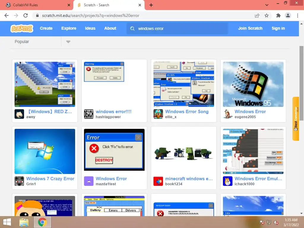Screen dimensions: 304x228
Task: Open the About page
Action: tap(110, 28)
